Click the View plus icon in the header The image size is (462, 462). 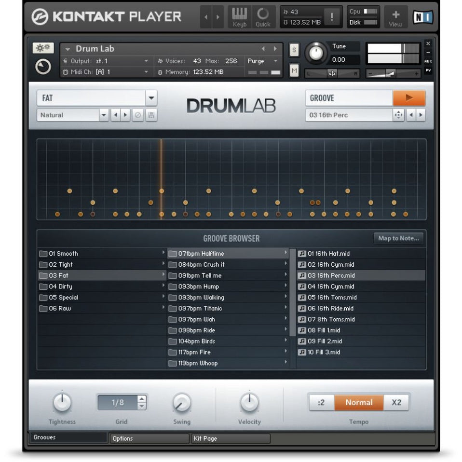click(395, 15)
